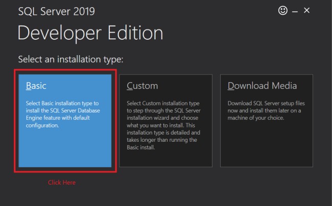Close the SQL Server installer window

click(306, 10)
